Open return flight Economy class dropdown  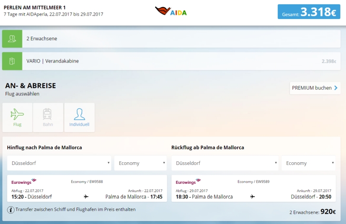point(308,163)
